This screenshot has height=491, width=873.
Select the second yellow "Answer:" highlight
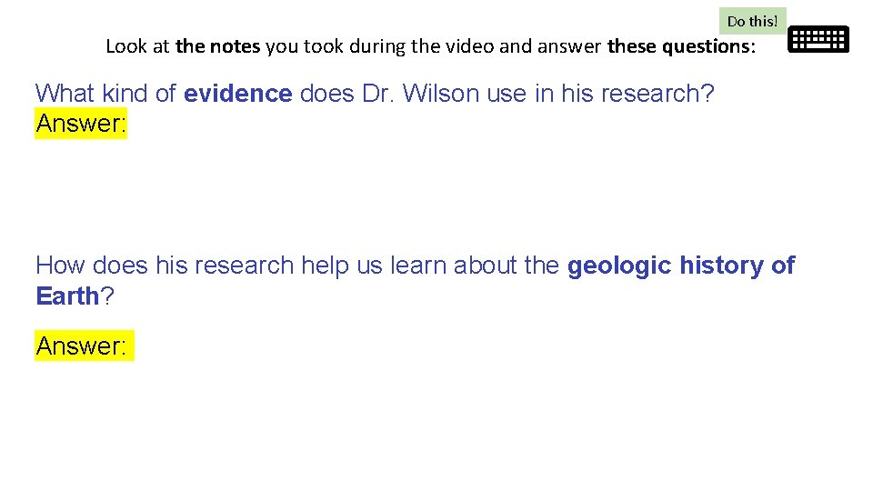(84, 346)
